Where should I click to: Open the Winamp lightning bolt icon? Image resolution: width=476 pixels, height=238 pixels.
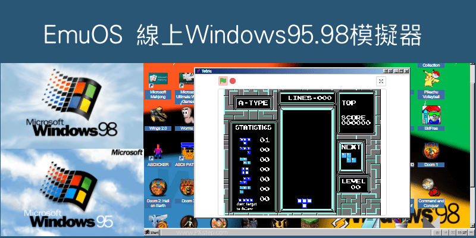pyautogui.click(x=339, y=223)
